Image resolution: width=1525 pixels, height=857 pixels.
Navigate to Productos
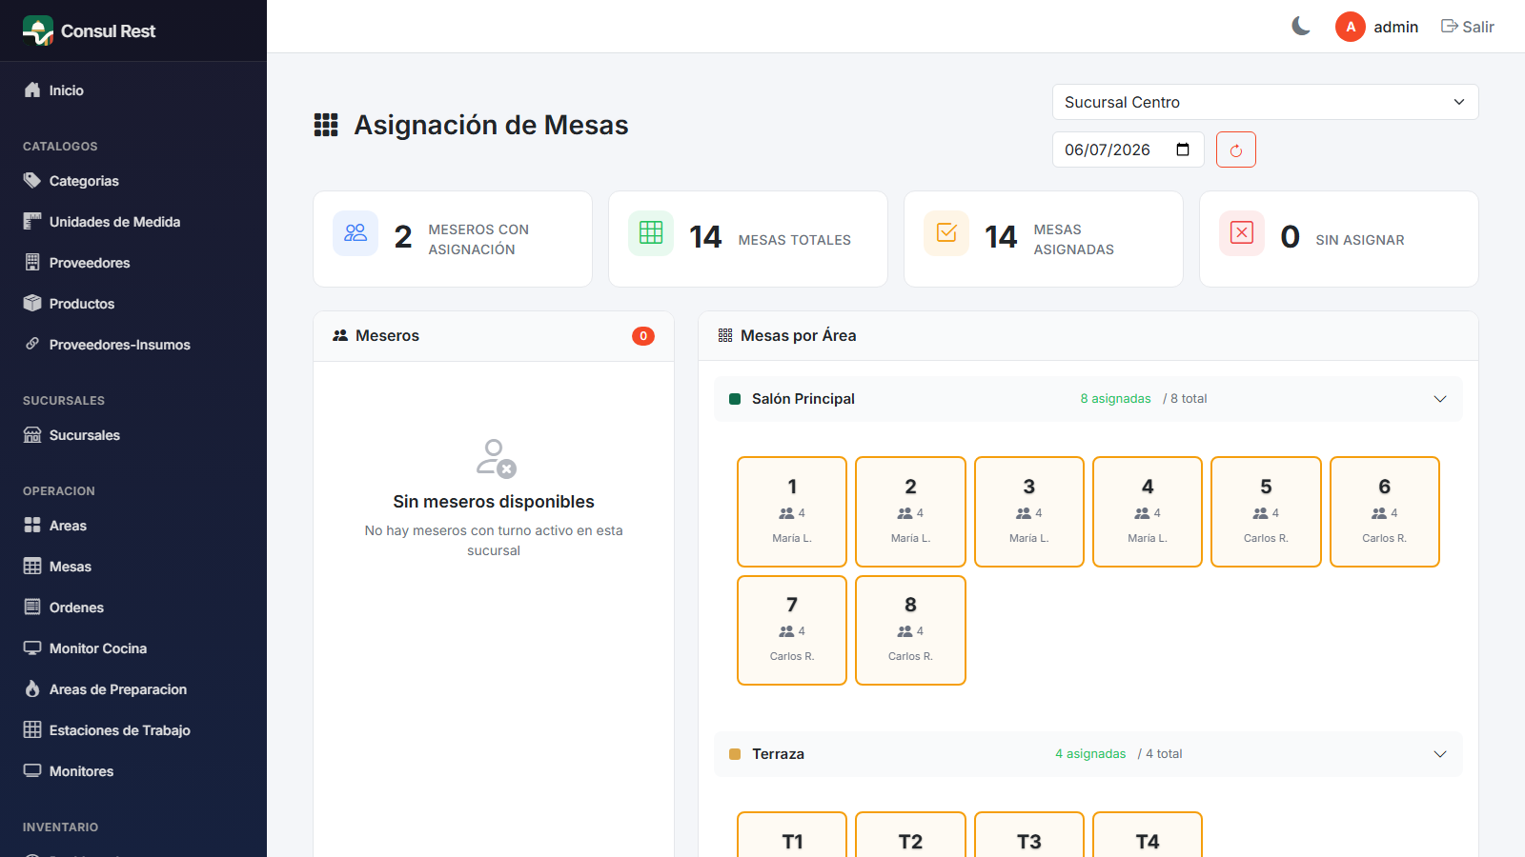click(133, 304)
